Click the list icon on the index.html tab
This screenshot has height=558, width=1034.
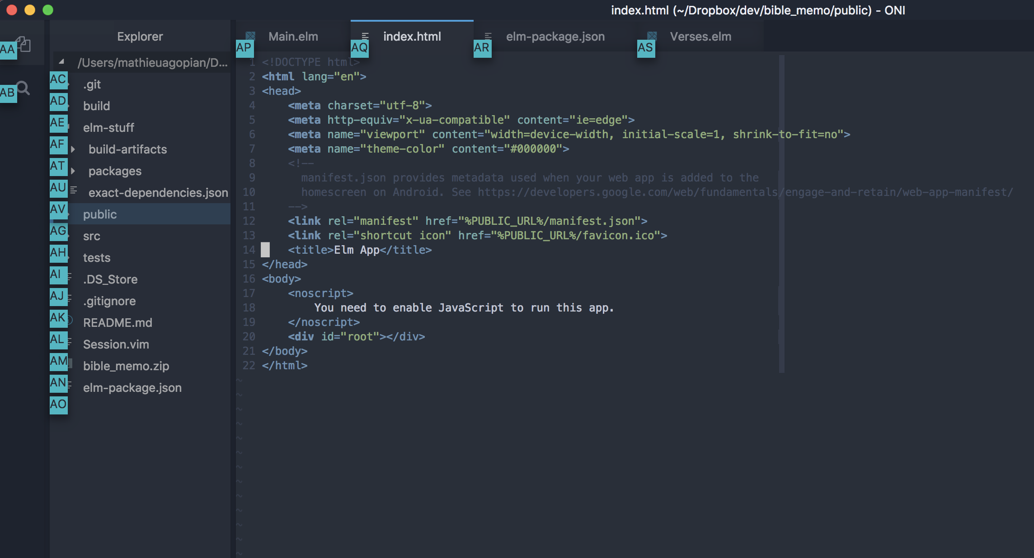364,35
